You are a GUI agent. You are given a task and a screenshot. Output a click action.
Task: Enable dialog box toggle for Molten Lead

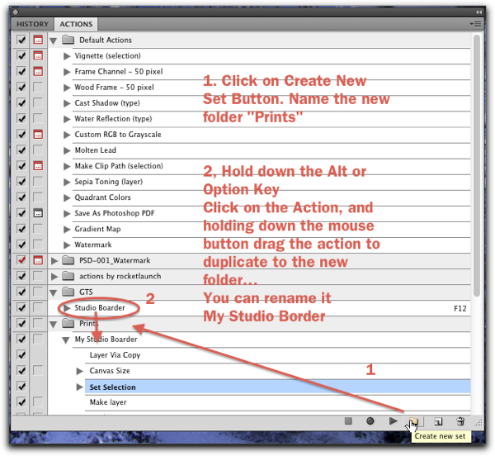[38, 150]
